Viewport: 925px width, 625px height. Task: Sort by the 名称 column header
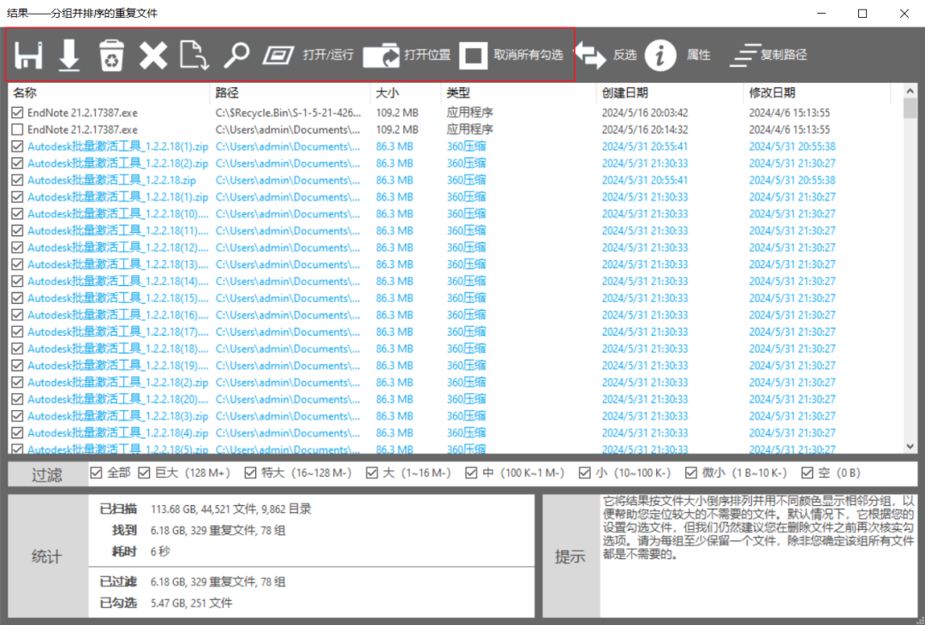[109, 92]
